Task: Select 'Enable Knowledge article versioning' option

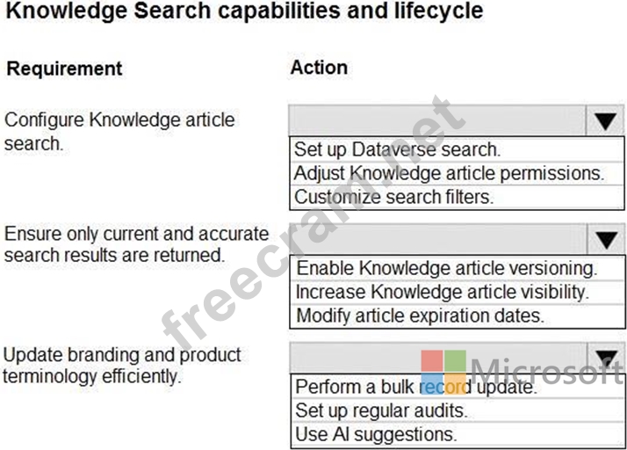Action: 446,268
